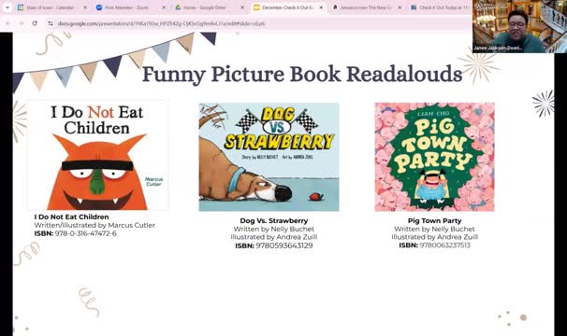This screenshot has width=567, height=336.
Task: Click the Google Drive favicon on third tab
Action: coord(178,7)
